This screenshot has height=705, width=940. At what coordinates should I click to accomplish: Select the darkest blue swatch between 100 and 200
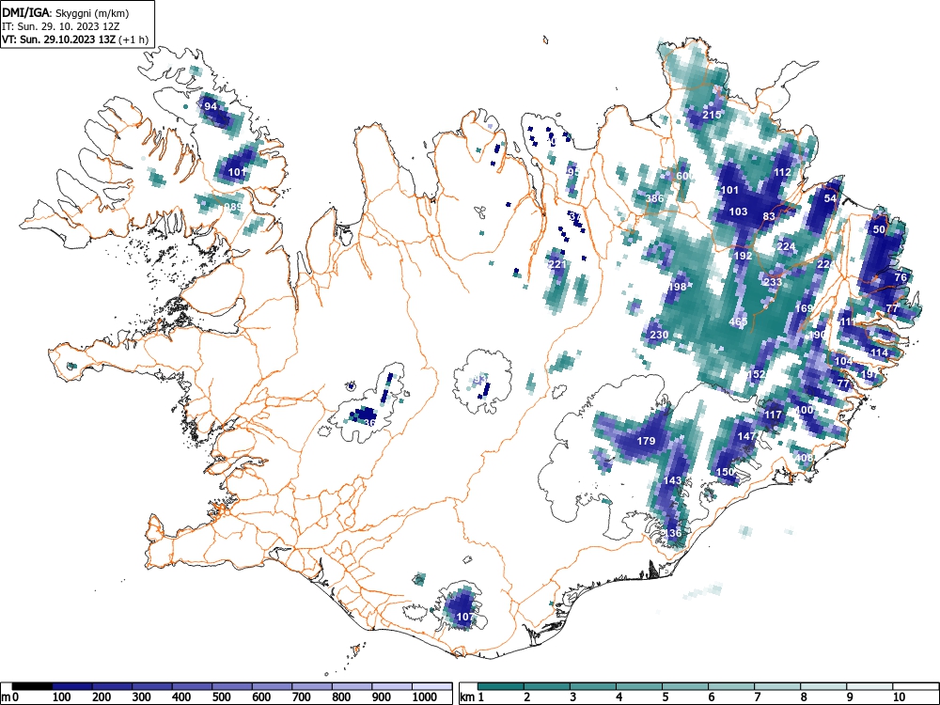pyautogui.click(x=72, y=686)
